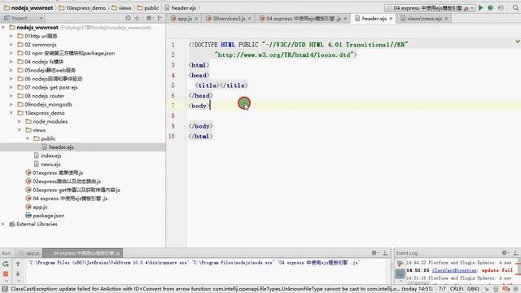Image resolution: width=521 pixels, height=293 pixels.
Task: Click the up arrow in the Run console
Action: [x=18, y=264]
